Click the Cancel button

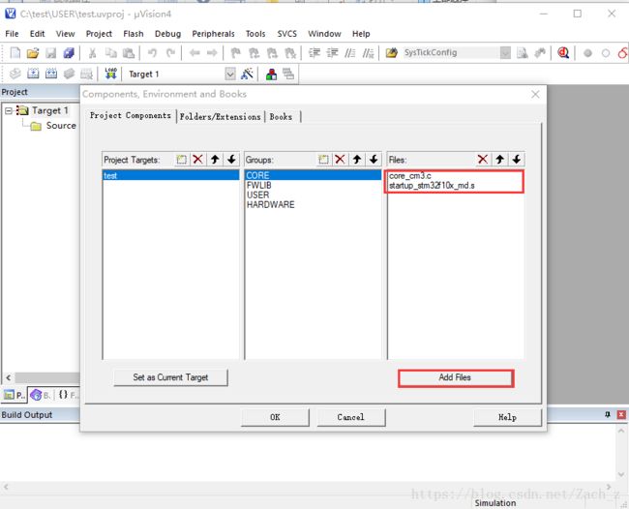(351, 417)
